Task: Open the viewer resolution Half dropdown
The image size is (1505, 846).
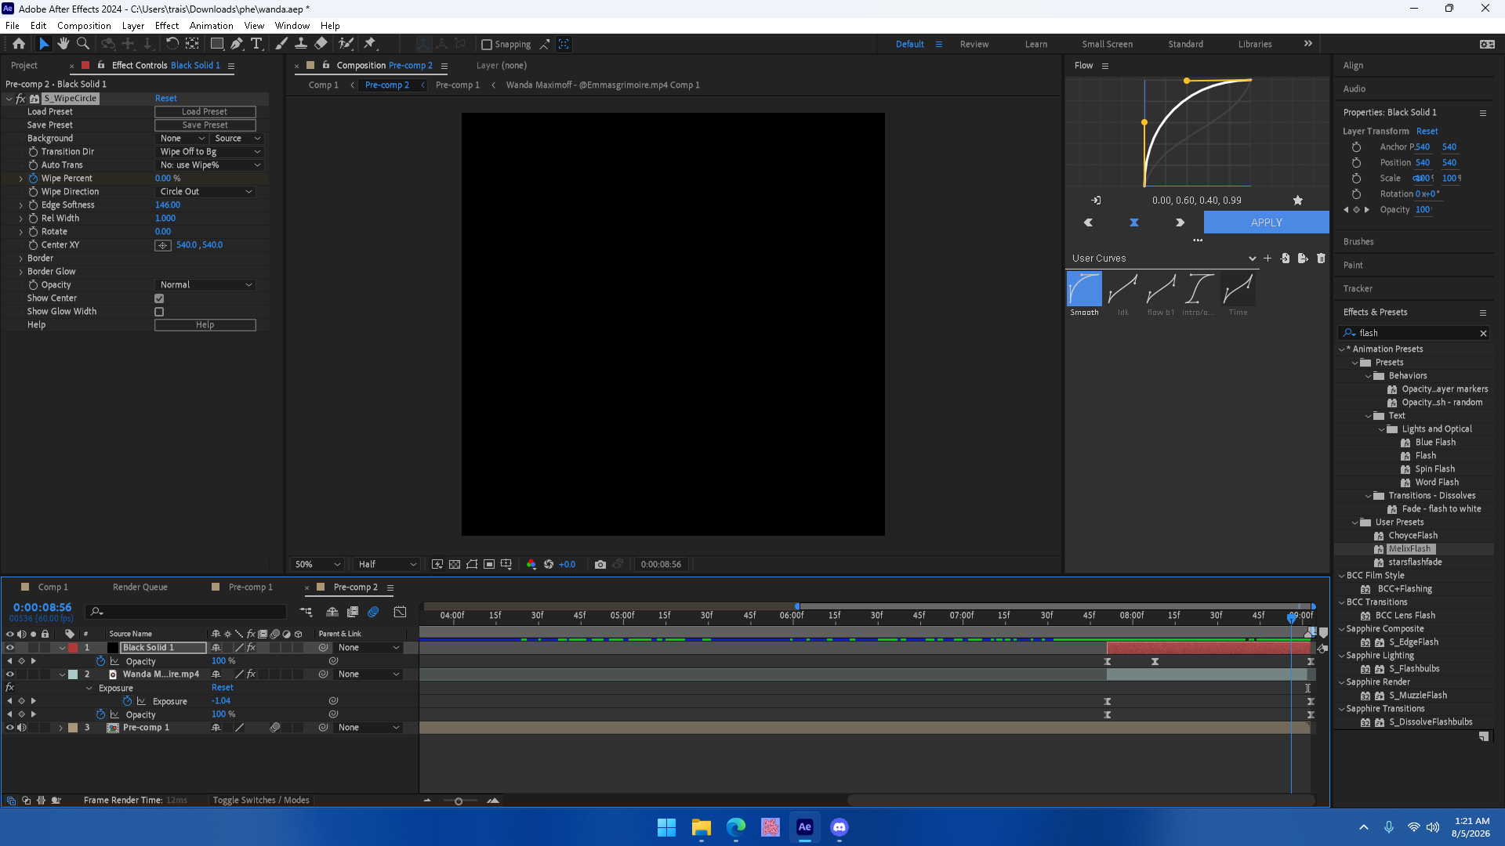Action: click(x=387, y=564)
